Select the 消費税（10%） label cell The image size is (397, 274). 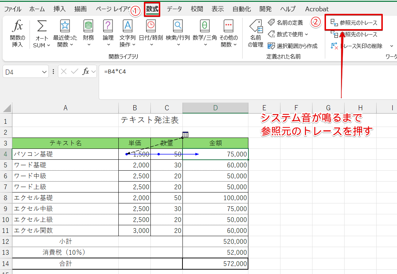point(65,252)
